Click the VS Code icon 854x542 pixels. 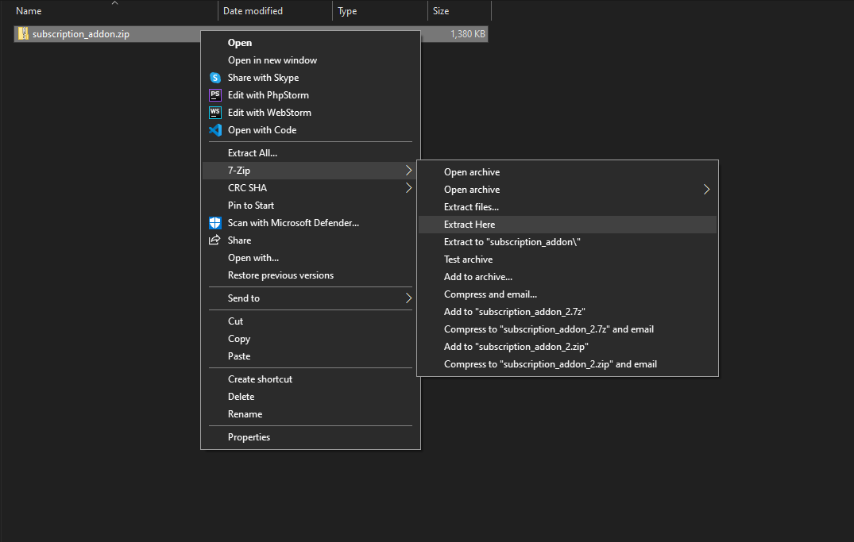[x=214, y=130]
